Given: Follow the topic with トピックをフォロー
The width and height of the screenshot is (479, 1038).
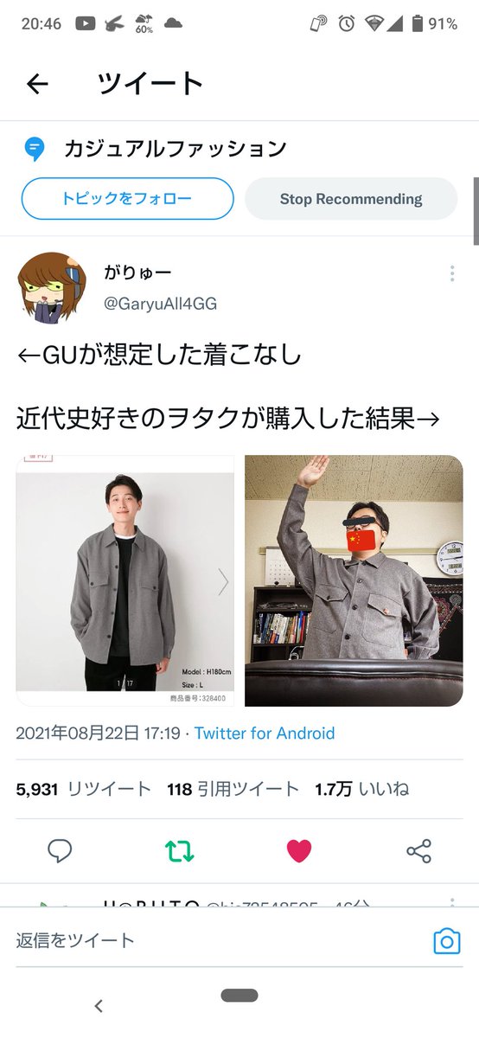Looking at the screenshot, I should pos(127,199).
